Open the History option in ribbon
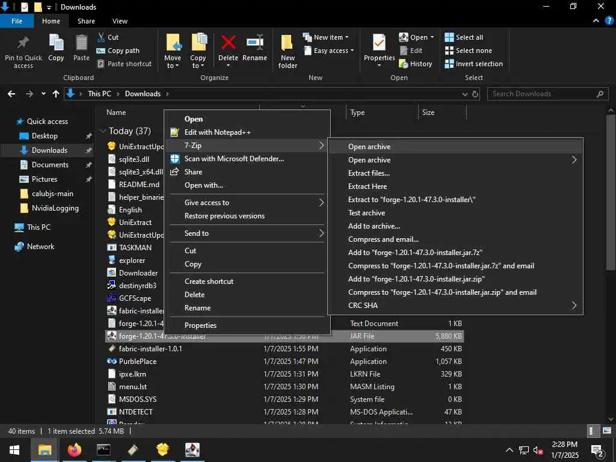This screenshot has width=616, height=462. point(416,64)
